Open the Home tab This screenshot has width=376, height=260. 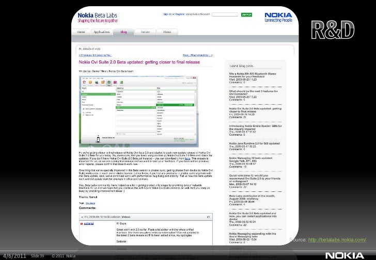coord(81,32)
